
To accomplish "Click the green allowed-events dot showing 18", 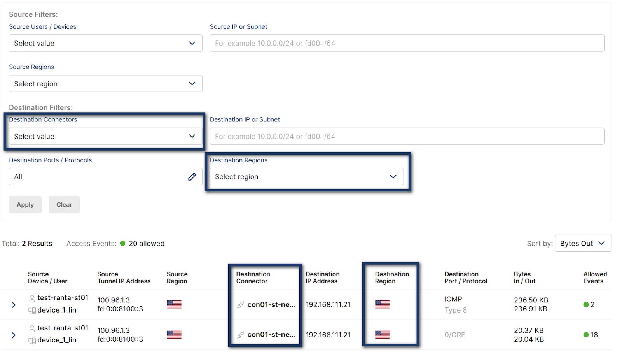I will point(586,335).
